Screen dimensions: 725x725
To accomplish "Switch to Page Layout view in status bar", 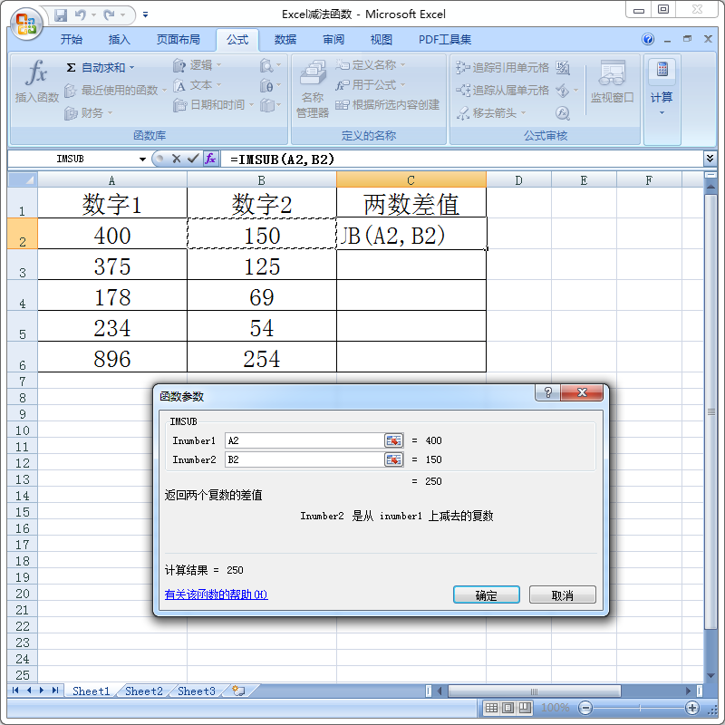I will pyautogui.click(x=507, y=708).
